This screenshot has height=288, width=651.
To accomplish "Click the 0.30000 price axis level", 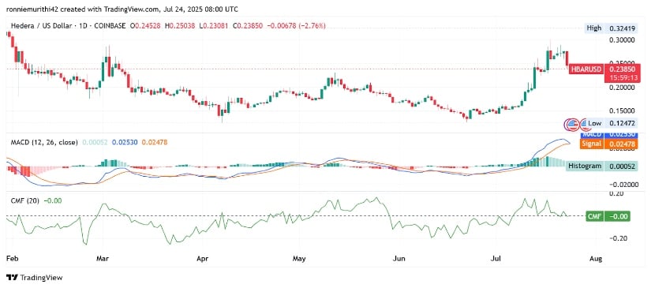I will pos(623,40).
